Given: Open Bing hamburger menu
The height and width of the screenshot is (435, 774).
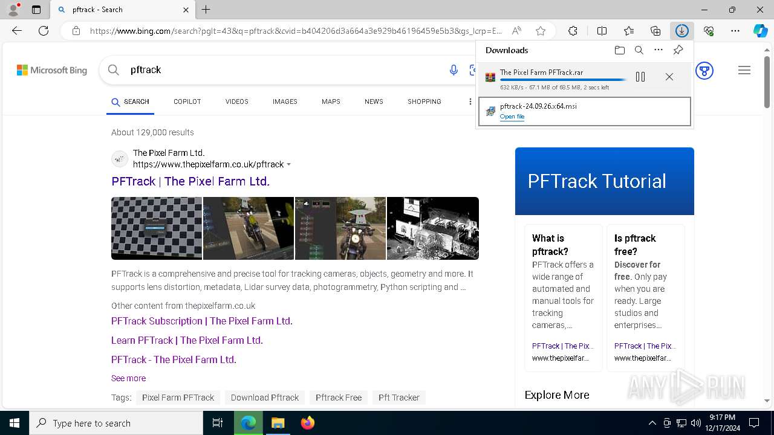Looking at the screenshot, I should pos(744,70).
